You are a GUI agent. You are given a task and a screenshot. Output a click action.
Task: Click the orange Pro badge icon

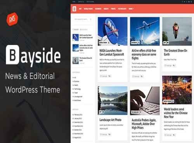[x=12, y=19]
